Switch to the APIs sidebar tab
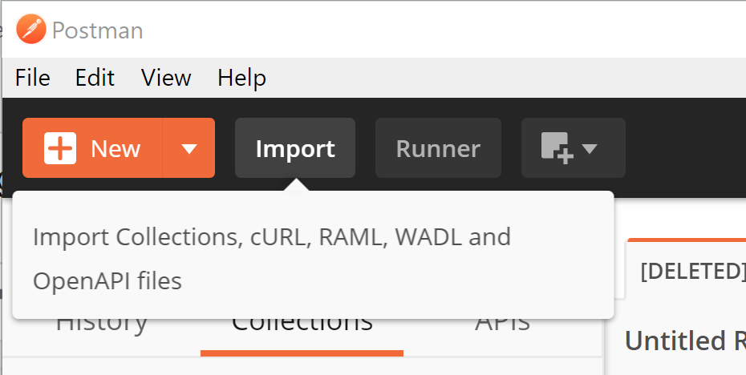The width and height of the screenshot is (746, 375). pyautogui.click(x=502, y=325)
